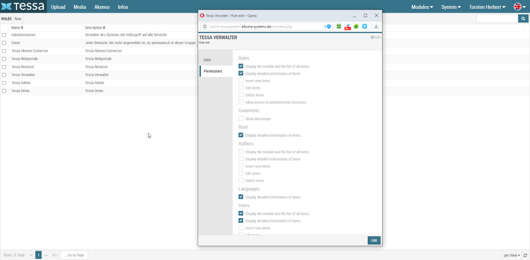Image resolution: width=530 pixels, height=260 pixels.
Task: Click the Info icon in the role editor
Action: [x=375, y=37]
